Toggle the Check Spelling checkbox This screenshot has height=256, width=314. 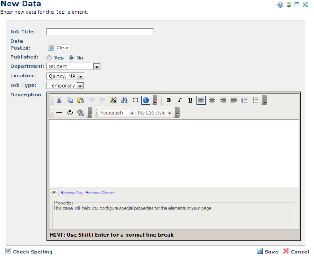(x=8, y=251)
